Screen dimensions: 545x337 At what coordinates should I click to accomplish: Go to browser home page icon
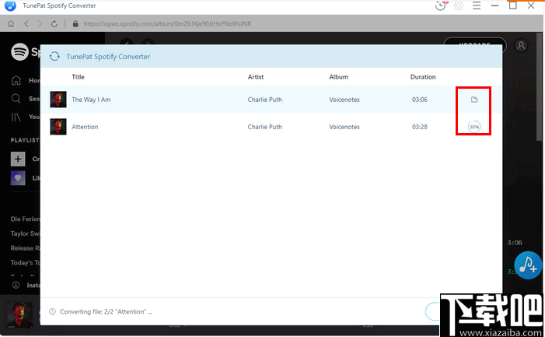pos(11,23)
